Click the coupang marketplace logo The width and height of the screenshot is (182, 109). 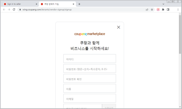click(90, 34)
